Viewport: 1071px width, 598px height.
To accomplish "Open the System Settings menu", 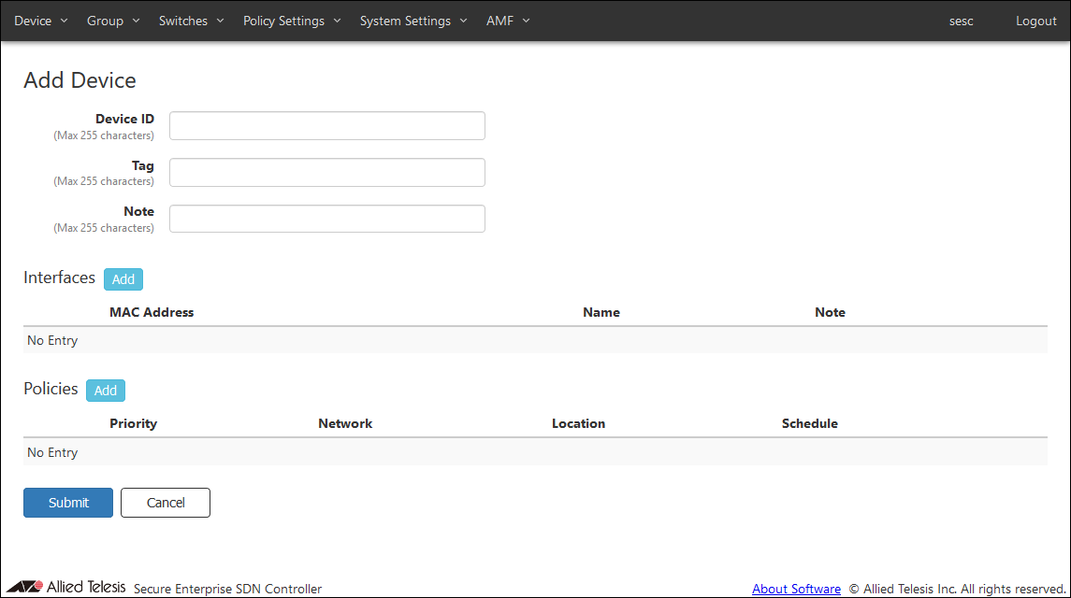I will 412,21.
